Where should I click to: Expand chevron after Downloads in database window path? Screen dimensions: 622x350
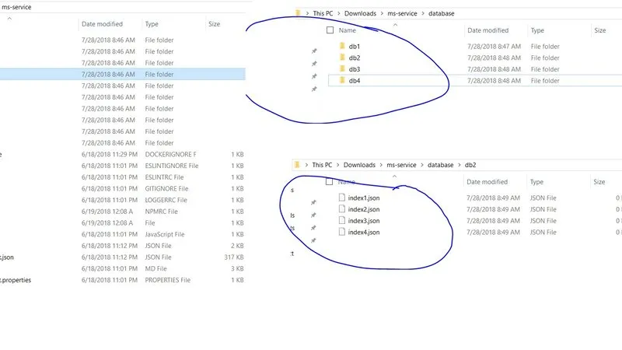pos(383,13)
